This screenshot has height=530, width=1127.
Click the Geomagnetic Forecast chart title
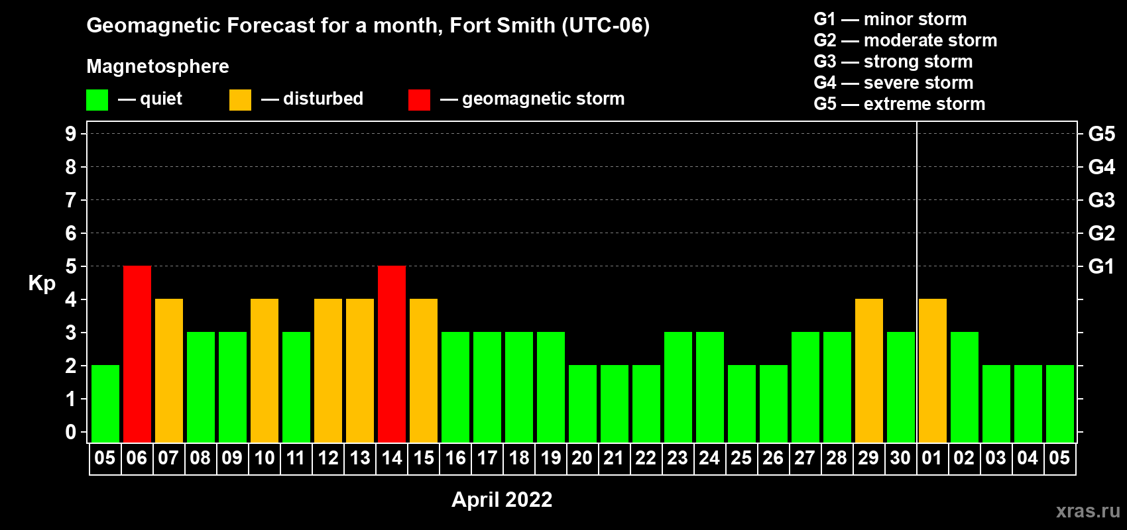[368, 25]
